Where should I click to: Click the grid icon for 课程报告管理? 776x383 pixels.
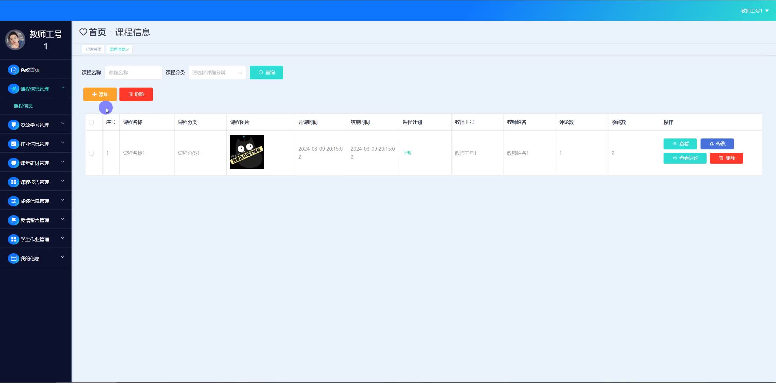click(x=13, y=182)
